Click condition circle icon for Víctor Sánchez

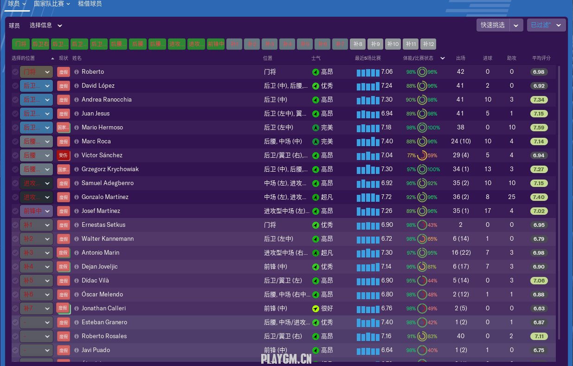pyautogui.click(x=422, y=155)
